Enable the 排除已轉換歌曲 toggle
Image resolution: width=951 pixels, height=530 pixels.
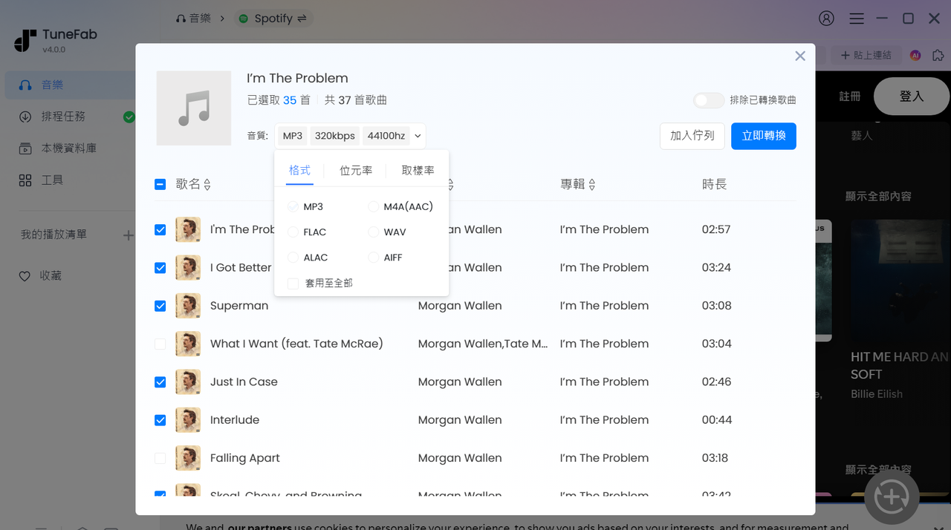point(707,99)
